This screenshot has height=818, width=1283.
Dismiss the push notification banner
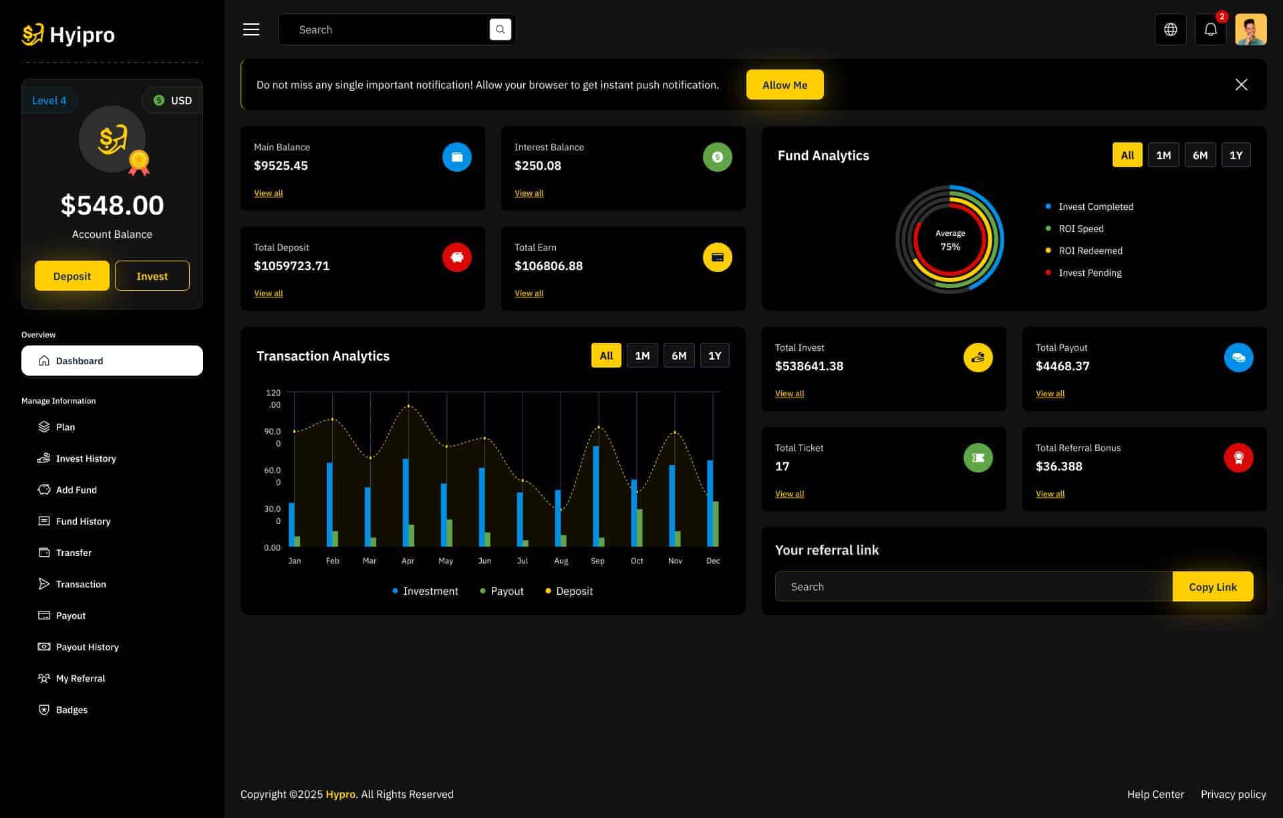point(1241,85)
